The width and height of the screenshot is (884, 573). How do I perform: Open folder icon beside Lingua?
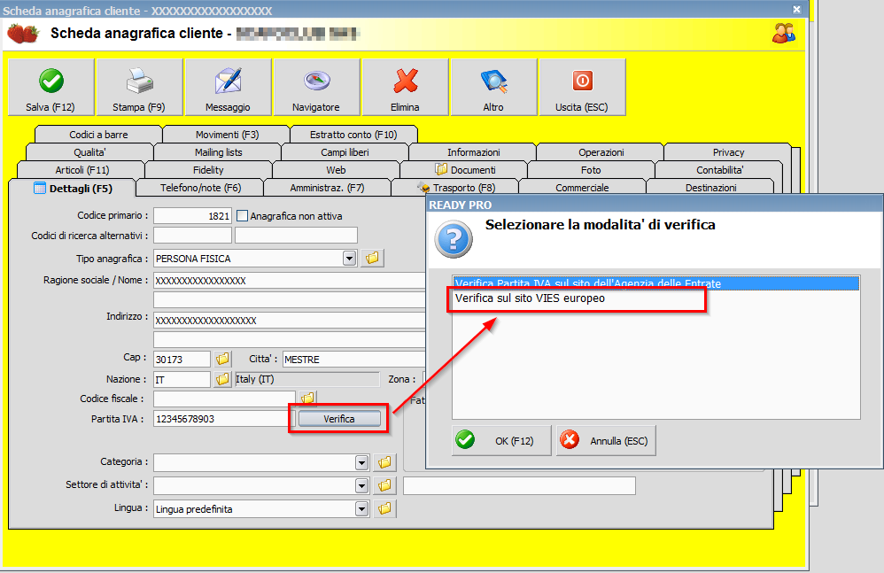tap(384, 508)
